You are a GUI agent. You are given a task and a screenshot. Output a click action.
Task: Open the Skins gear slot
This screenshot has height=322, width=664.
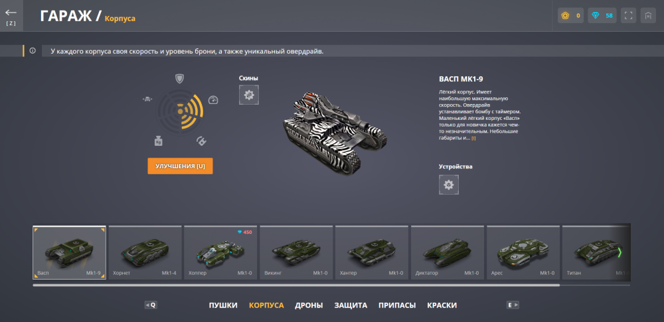[249, 95]
